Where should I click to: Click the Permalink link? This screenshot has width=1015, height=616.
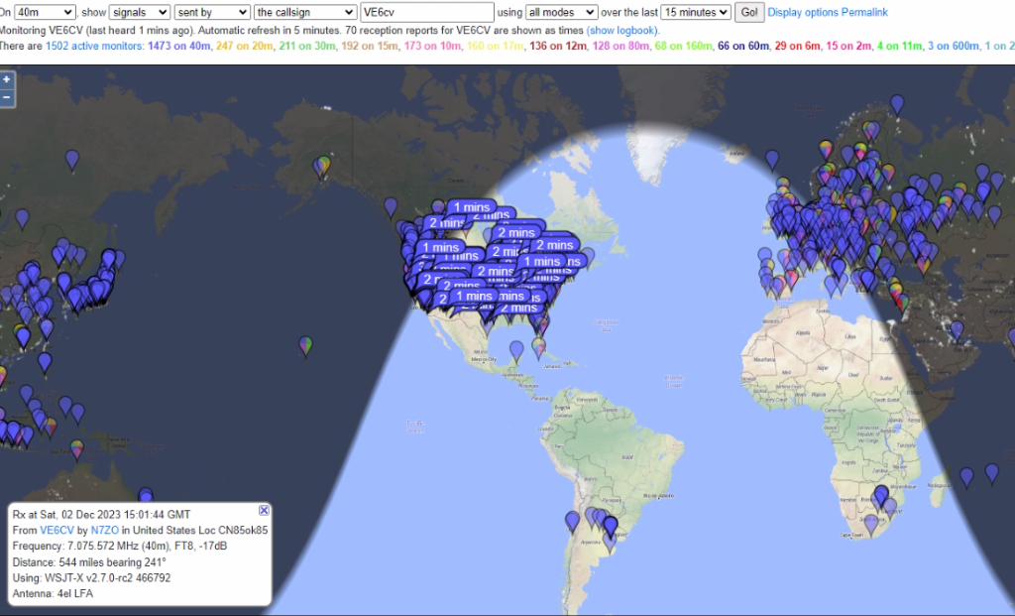tap(865, 12)
